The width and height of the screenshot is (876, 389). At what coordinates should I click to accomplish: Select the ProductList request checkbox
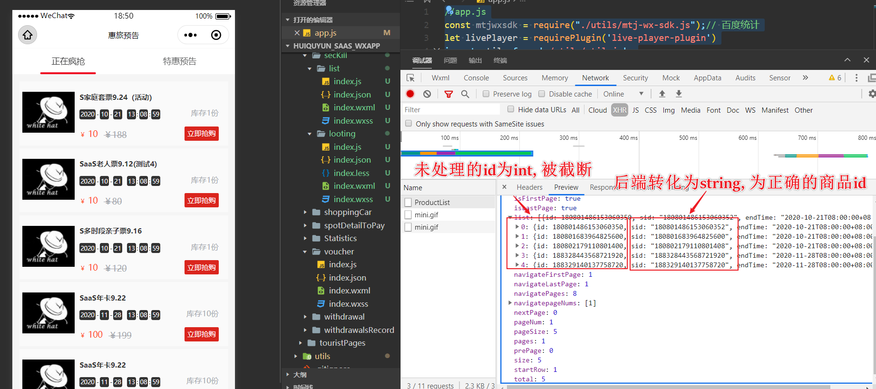408,202
